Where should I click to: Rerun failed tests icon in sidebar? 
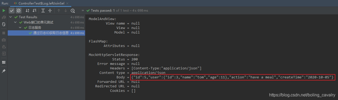tap(4, 17)
